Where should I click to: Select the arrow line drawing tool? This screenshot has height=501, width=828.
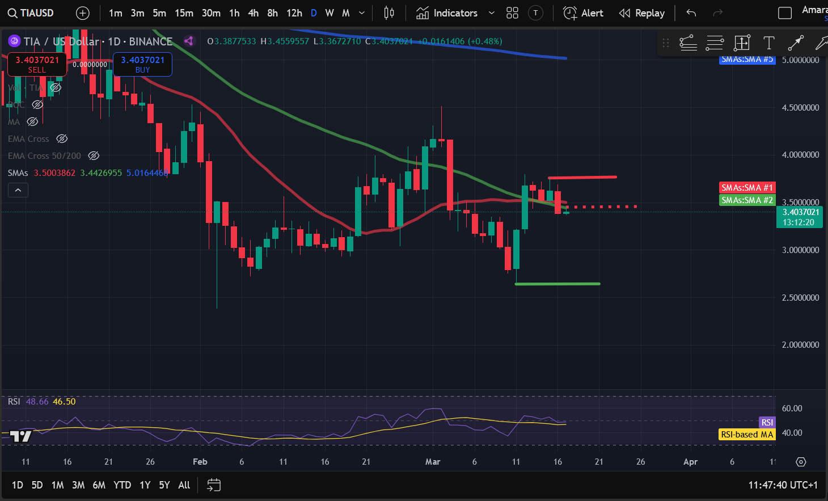796,43
